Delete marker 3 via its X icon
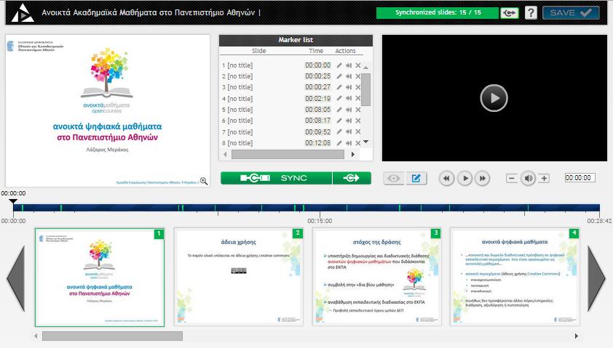This screenshot has width=613, height=348. tap(357, 87)
